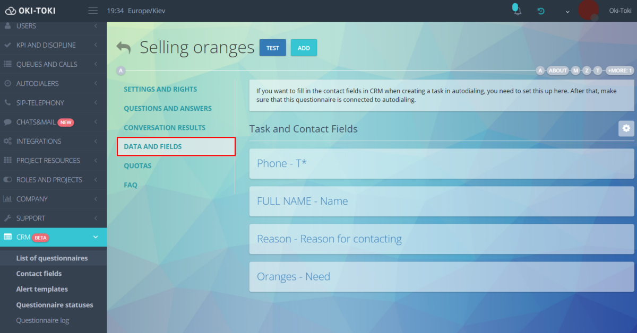The width and height of the screenshot is (637, 333).
Task: Collapse the CRM BETA sidebar section
Action: pos(95,237)
